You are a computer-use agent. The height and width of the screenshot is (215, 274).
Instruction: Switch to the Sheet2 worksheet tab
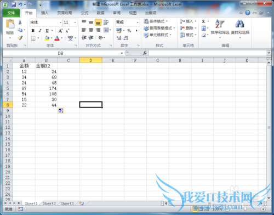click(x=49, y=203)
